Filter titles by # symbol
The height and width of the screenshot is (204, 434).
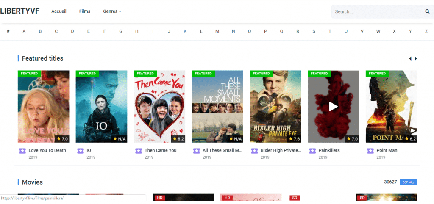tap(8, 31)
